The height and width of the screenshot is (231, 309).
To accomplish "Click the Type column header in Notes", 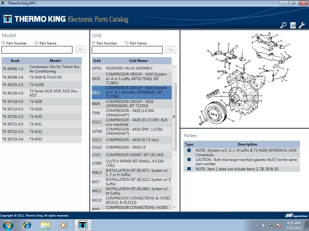I will [189, 144].
